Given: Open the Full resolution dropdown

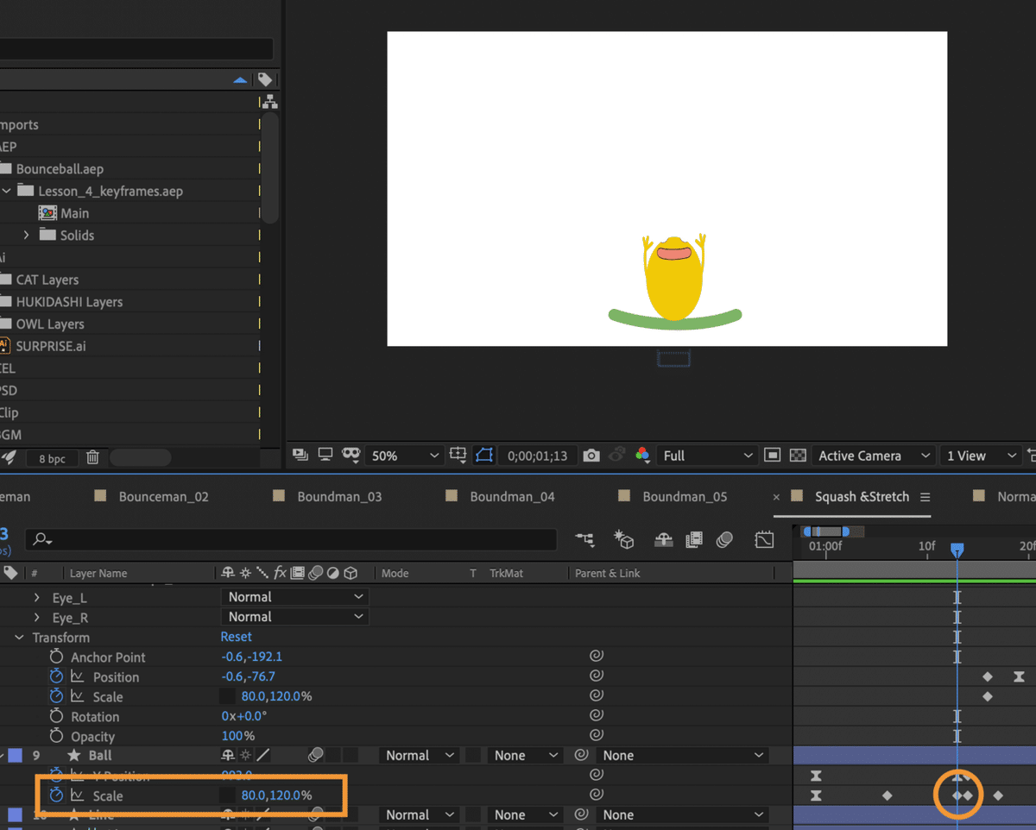Looking at the screenshot, I should coord(706,456).
